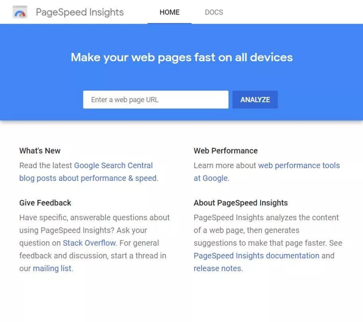
Task: Click the Enter a web page URL field
Action: [x=156, y=100]
